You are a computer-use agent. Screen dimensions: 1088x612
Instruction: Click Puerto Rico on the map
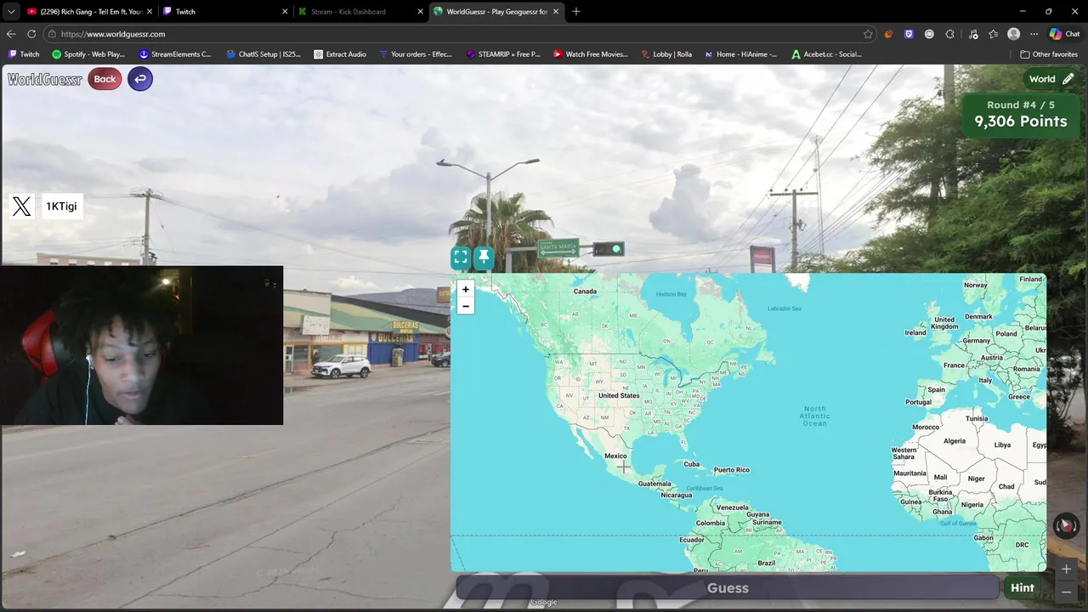pos(732,470)
